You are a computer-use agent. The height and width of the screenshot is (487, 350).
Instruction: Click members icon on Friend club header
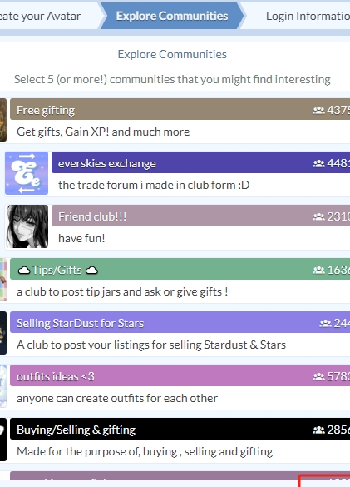click(318, 216)
